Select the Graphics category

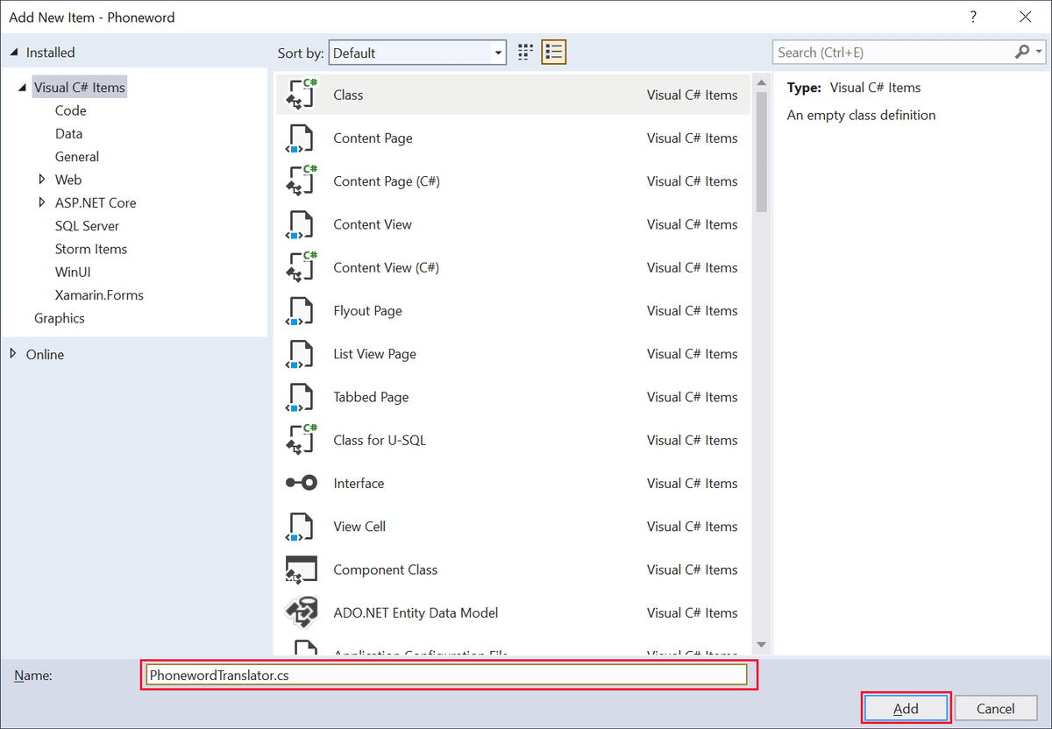tap(59, 318)
